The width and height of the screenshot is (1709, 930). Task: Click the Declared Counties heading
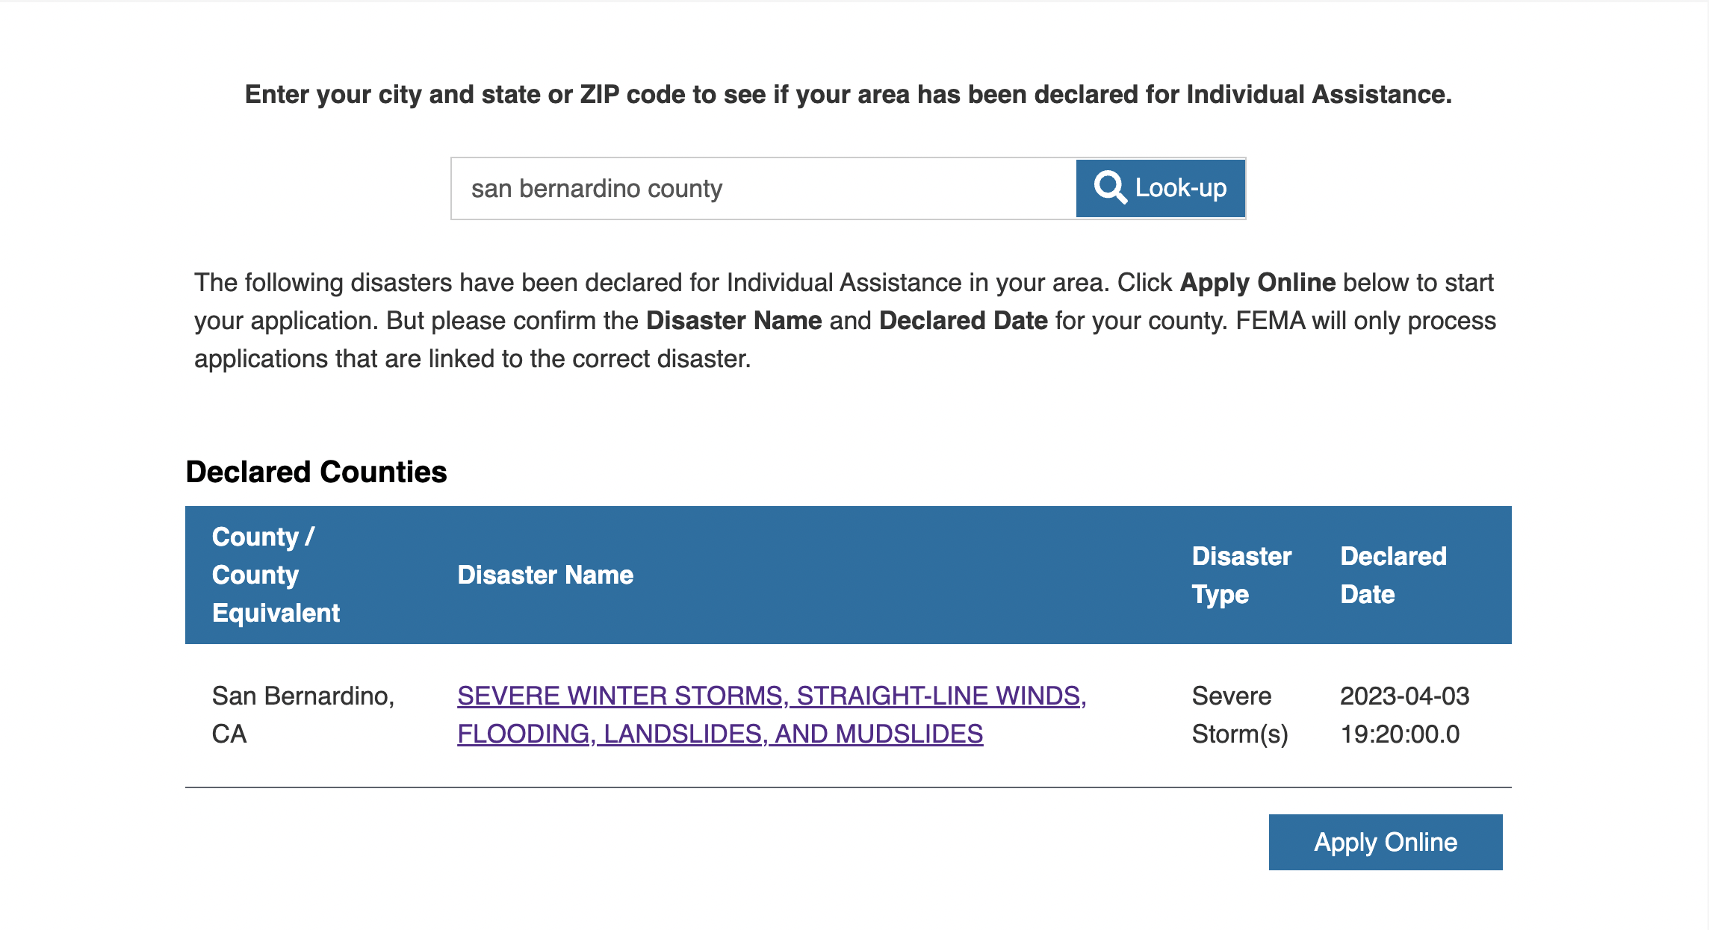click(316, 472)
